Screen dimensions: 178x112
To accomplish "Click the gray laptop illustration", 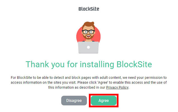I will [88, 48].
